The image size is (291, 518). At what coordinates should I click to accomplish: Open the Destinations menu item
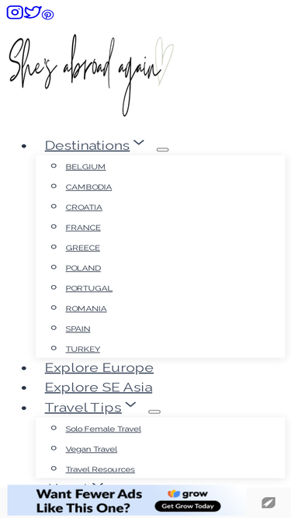tap(87, 145)
